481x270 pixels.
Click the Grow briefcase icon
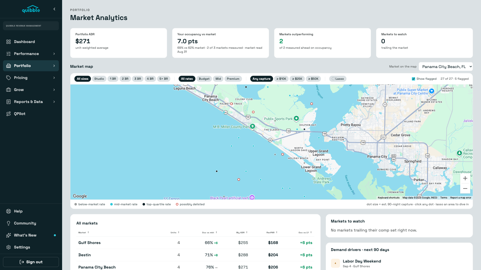tap(9, 90)
